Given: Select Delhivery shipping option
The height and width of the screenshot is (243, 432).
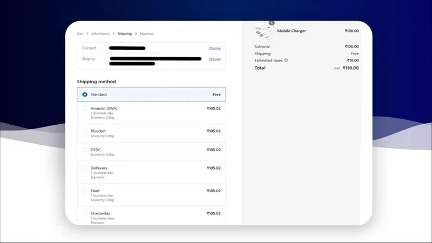Looking at the screenshot, I should point(151,172).
